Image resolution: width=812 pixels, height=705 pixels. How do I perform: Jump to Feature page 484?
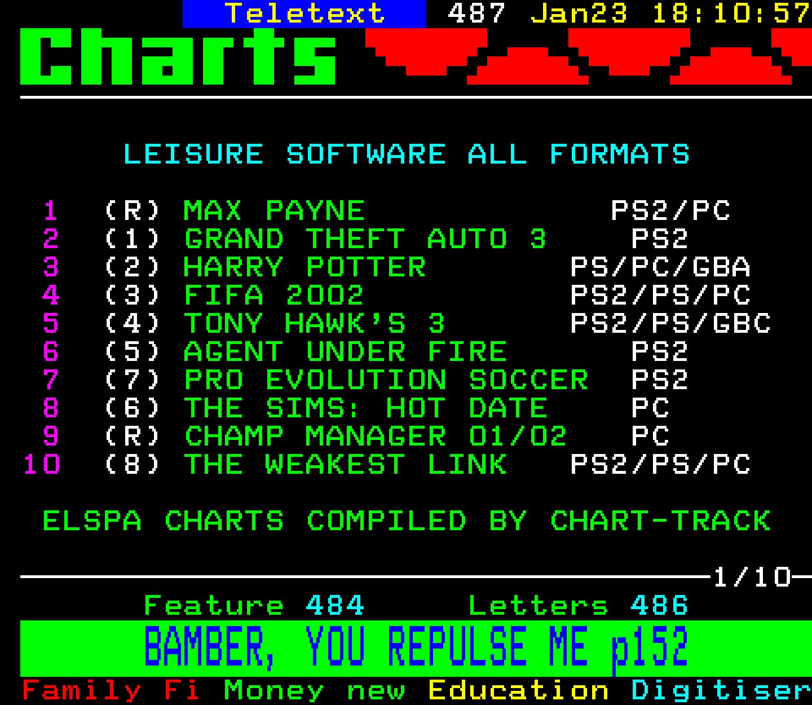point(254,606)
